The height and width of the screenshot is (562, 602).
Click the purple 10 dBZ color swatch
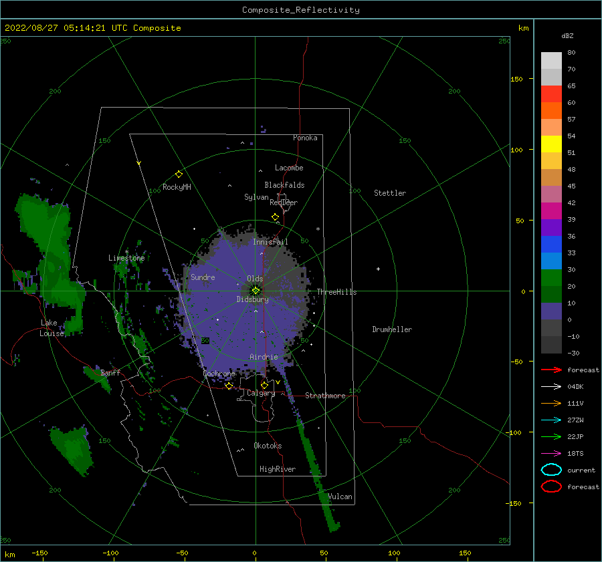(x=551, y=311)
